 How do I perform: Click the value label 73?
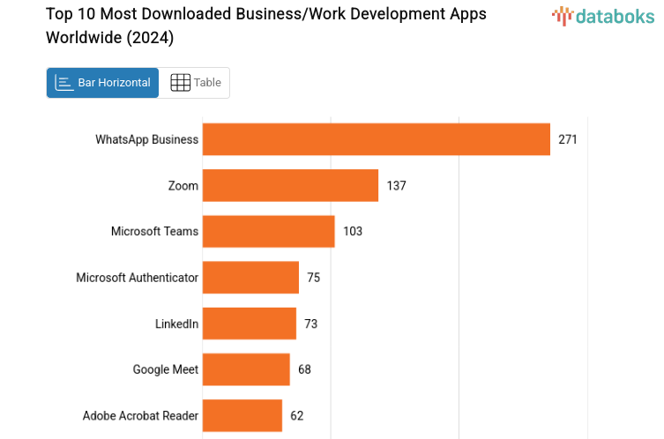pyautogui.click(x=310, y=324)
